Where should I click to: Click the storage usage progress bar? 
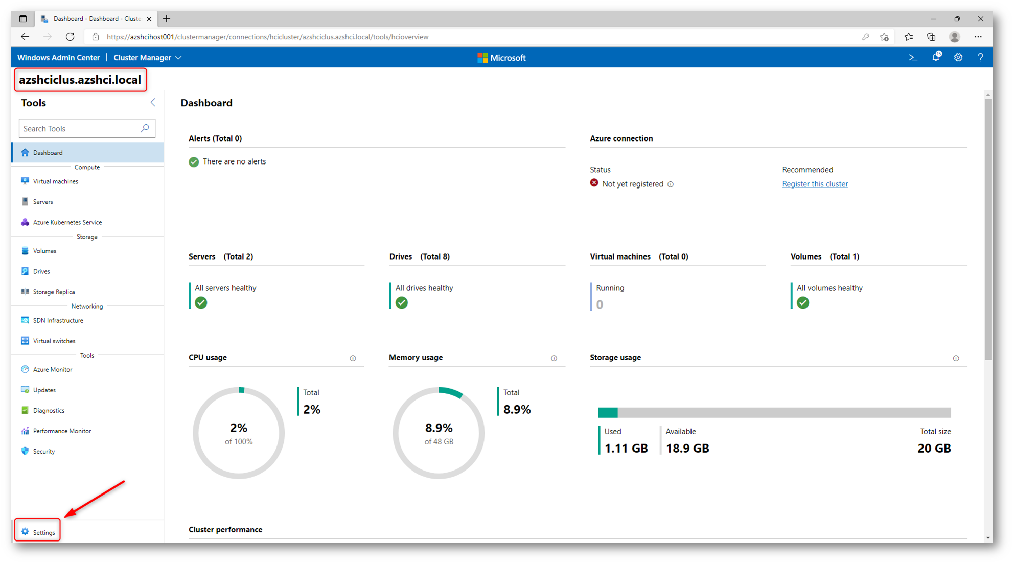coord(774,412)
